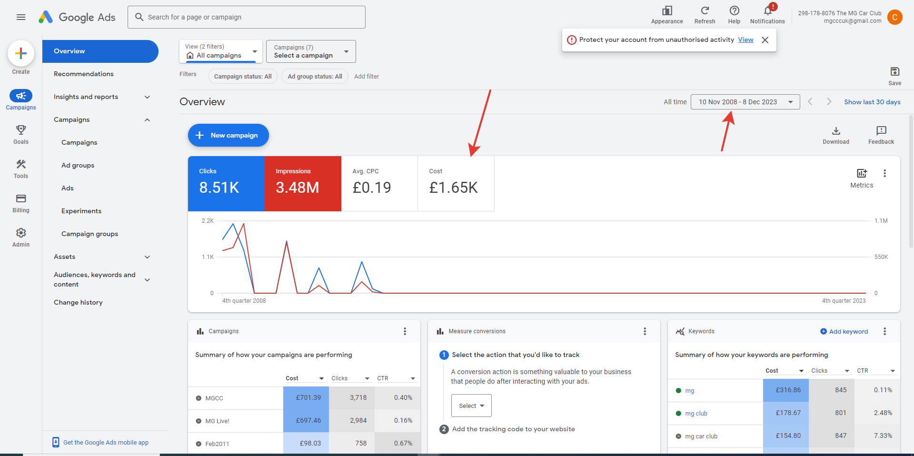Go to previous date range
The width and height of the screenshot is (914, 456).
tap(810, 102)
